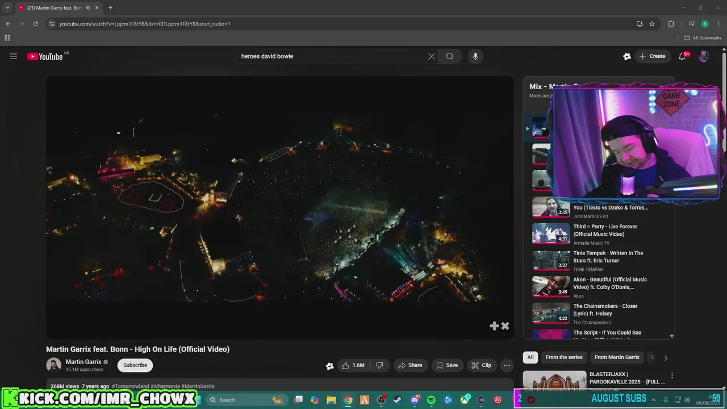Clear the search box text
The image size is (727, 409).
pyautogui.click(x=432, y=56)
